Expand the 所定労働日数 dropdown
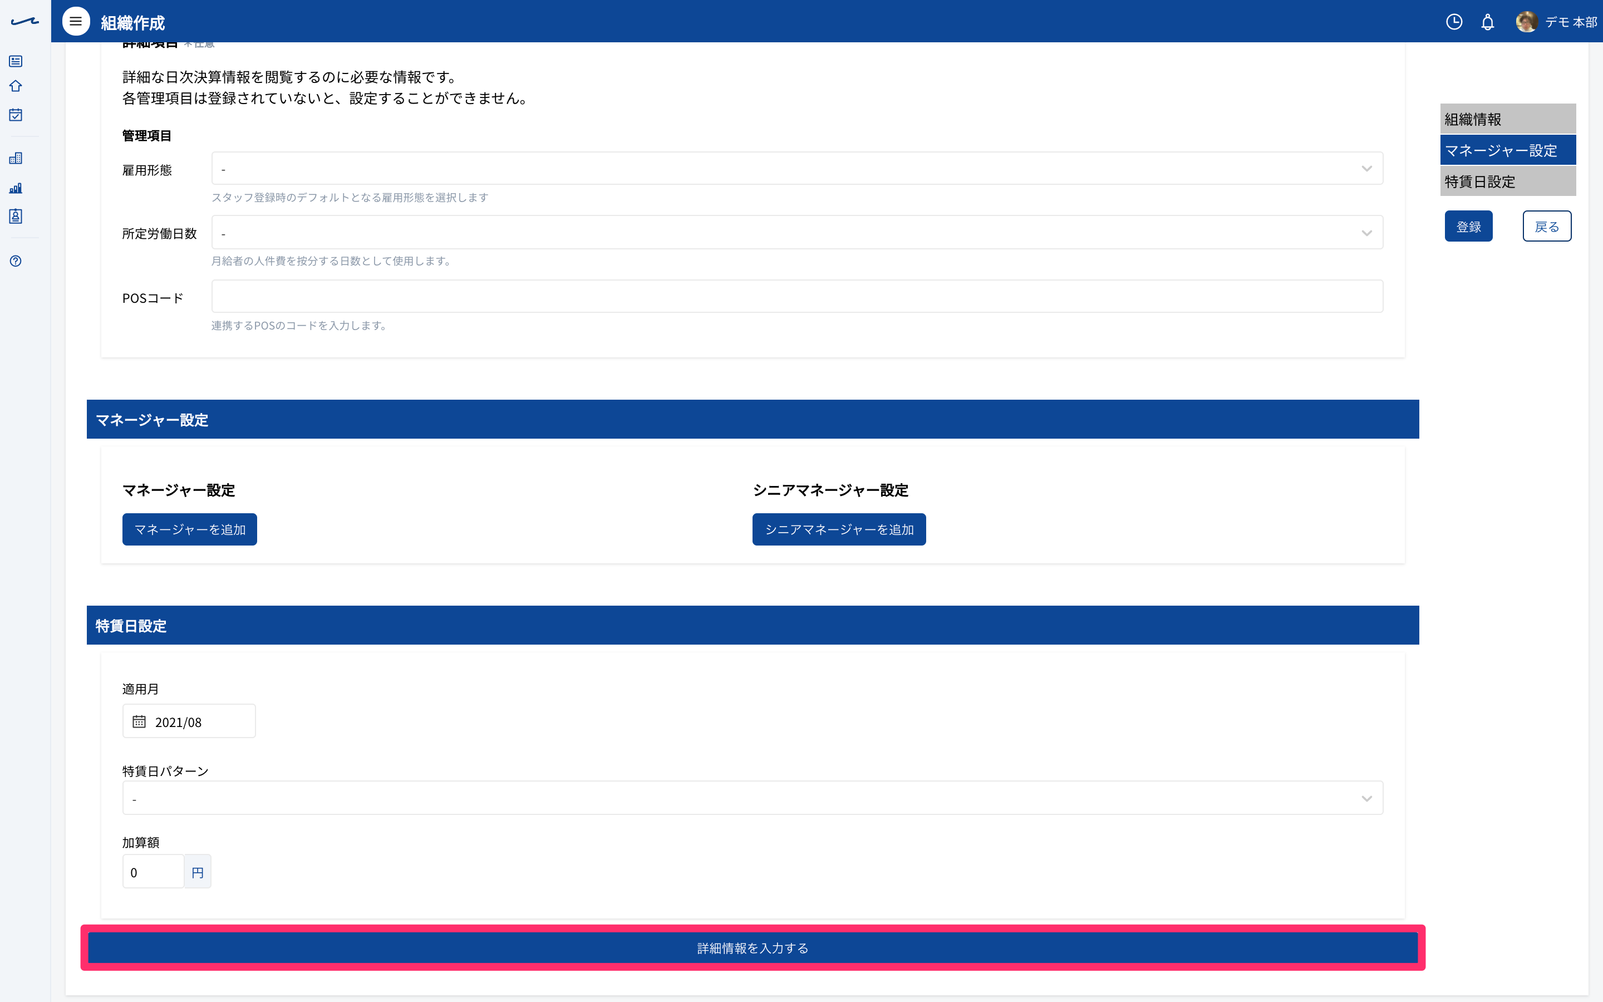This screenshot has height=1002, width=1603. tap(797, 233)
